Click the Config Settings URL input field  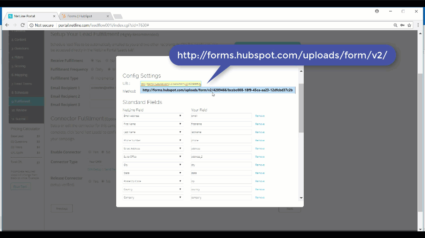point(171,84)
